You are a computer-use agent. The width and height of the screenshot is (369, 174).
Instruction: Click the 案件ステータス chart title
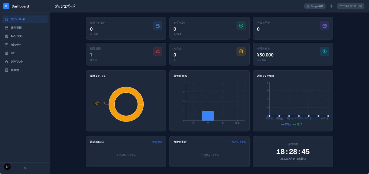click(98, 76)
